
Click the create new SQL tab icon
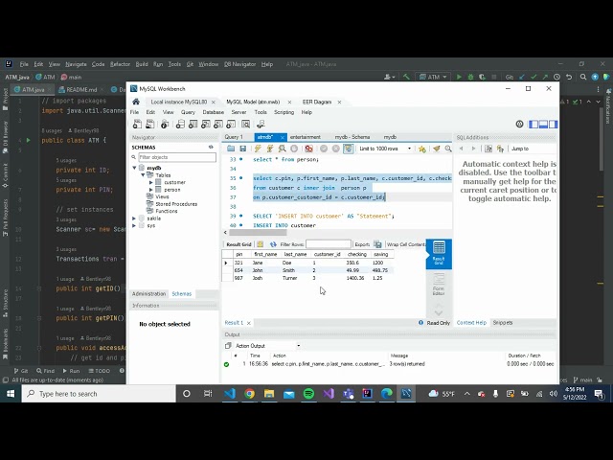137,125
